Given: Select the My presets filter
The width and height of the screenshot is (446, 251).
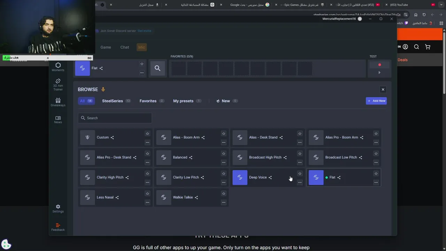Looking at the screenshot, I should tap(187, 101).
